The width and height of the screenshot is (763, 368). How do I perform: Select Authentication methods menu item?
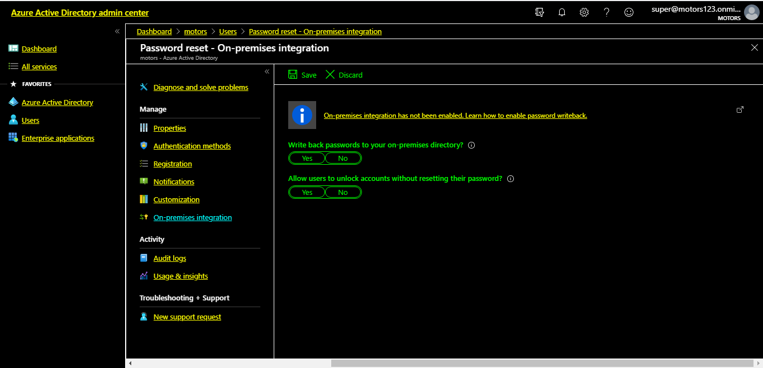(192, 146)
